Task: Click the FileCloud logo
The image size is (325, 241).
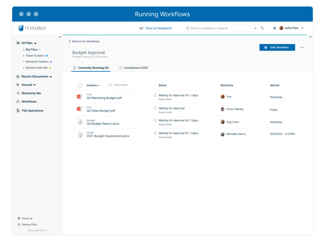Action: coord(32,28)
